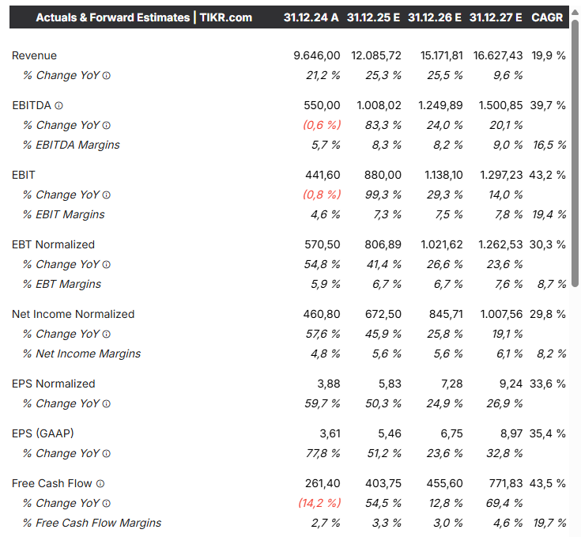581x537 pixels.
Task: Click info icon beside the EBITDA label
Action: pyautogui.click(x=58, y=105)
